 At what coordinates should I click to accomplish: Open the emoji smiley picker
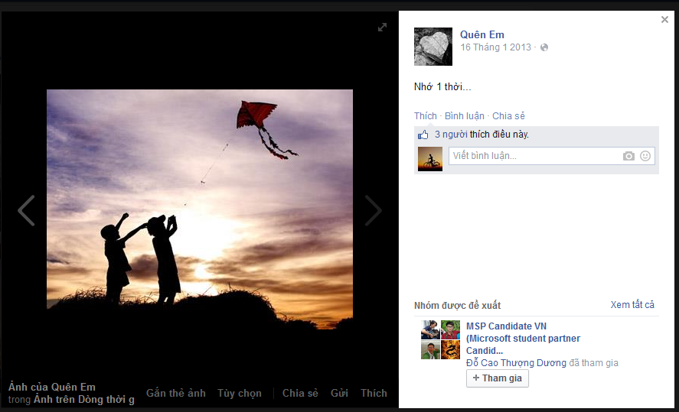point(645,156)
